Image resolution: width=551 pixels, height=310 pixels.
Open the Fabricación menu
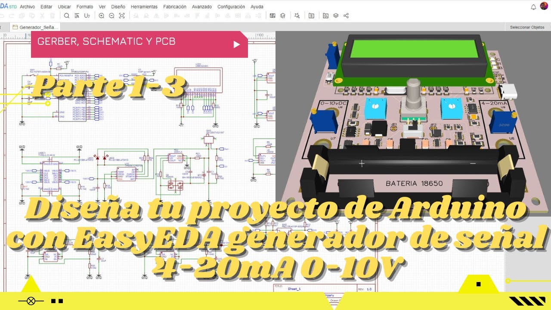point(175,7)
